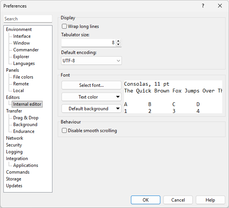The width and height of the screenshot is (229, 208).
Task: Enable Wrap long lines checkbox
Action: (x=65, y=26)
